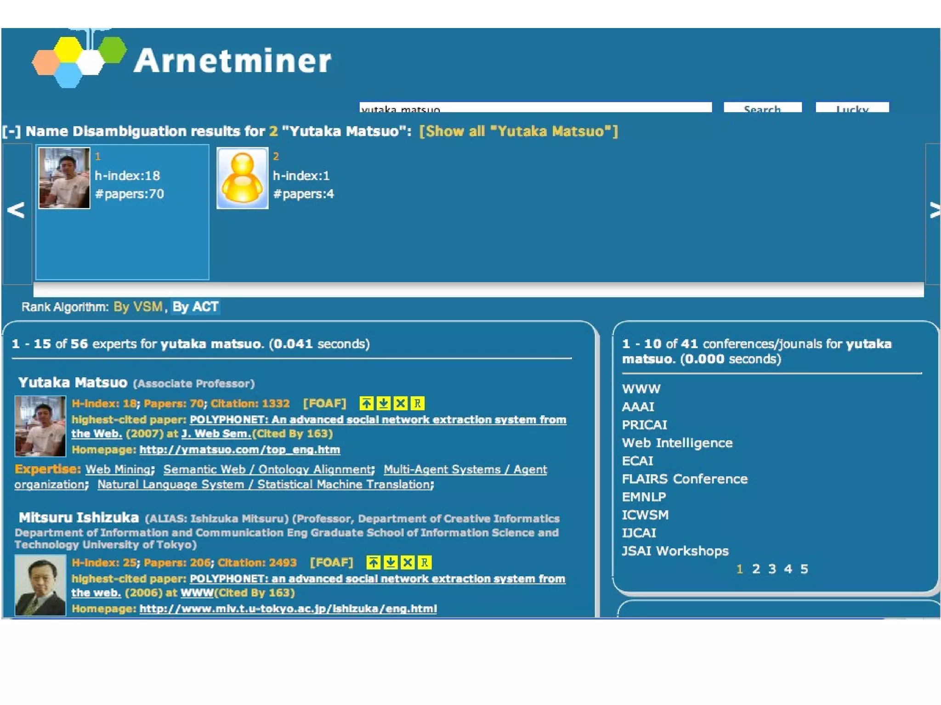Click the R icon for Yutaka Matsuo
941x705 pixels.
pyautogui.click(x=417, y=403)
